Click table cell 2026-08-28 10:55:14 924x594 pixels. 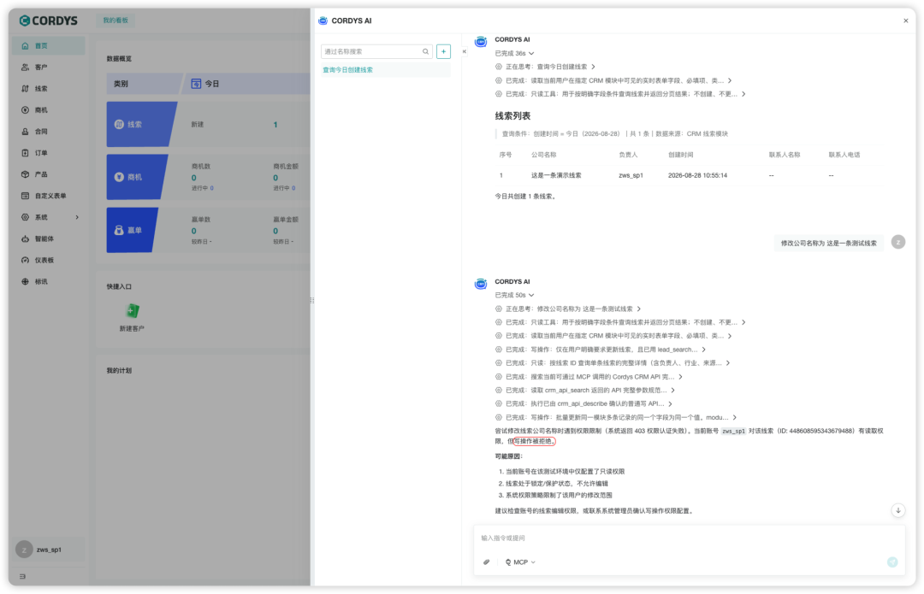698,175
